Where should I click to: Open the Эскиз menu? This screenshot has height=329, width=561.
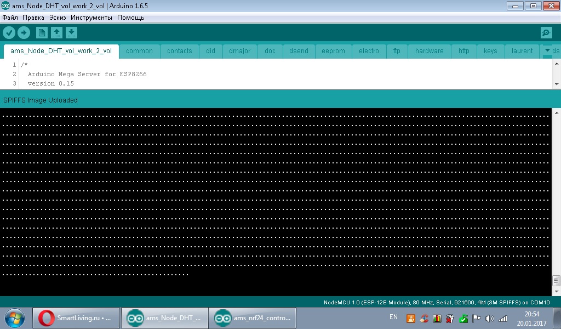[58, 18]
